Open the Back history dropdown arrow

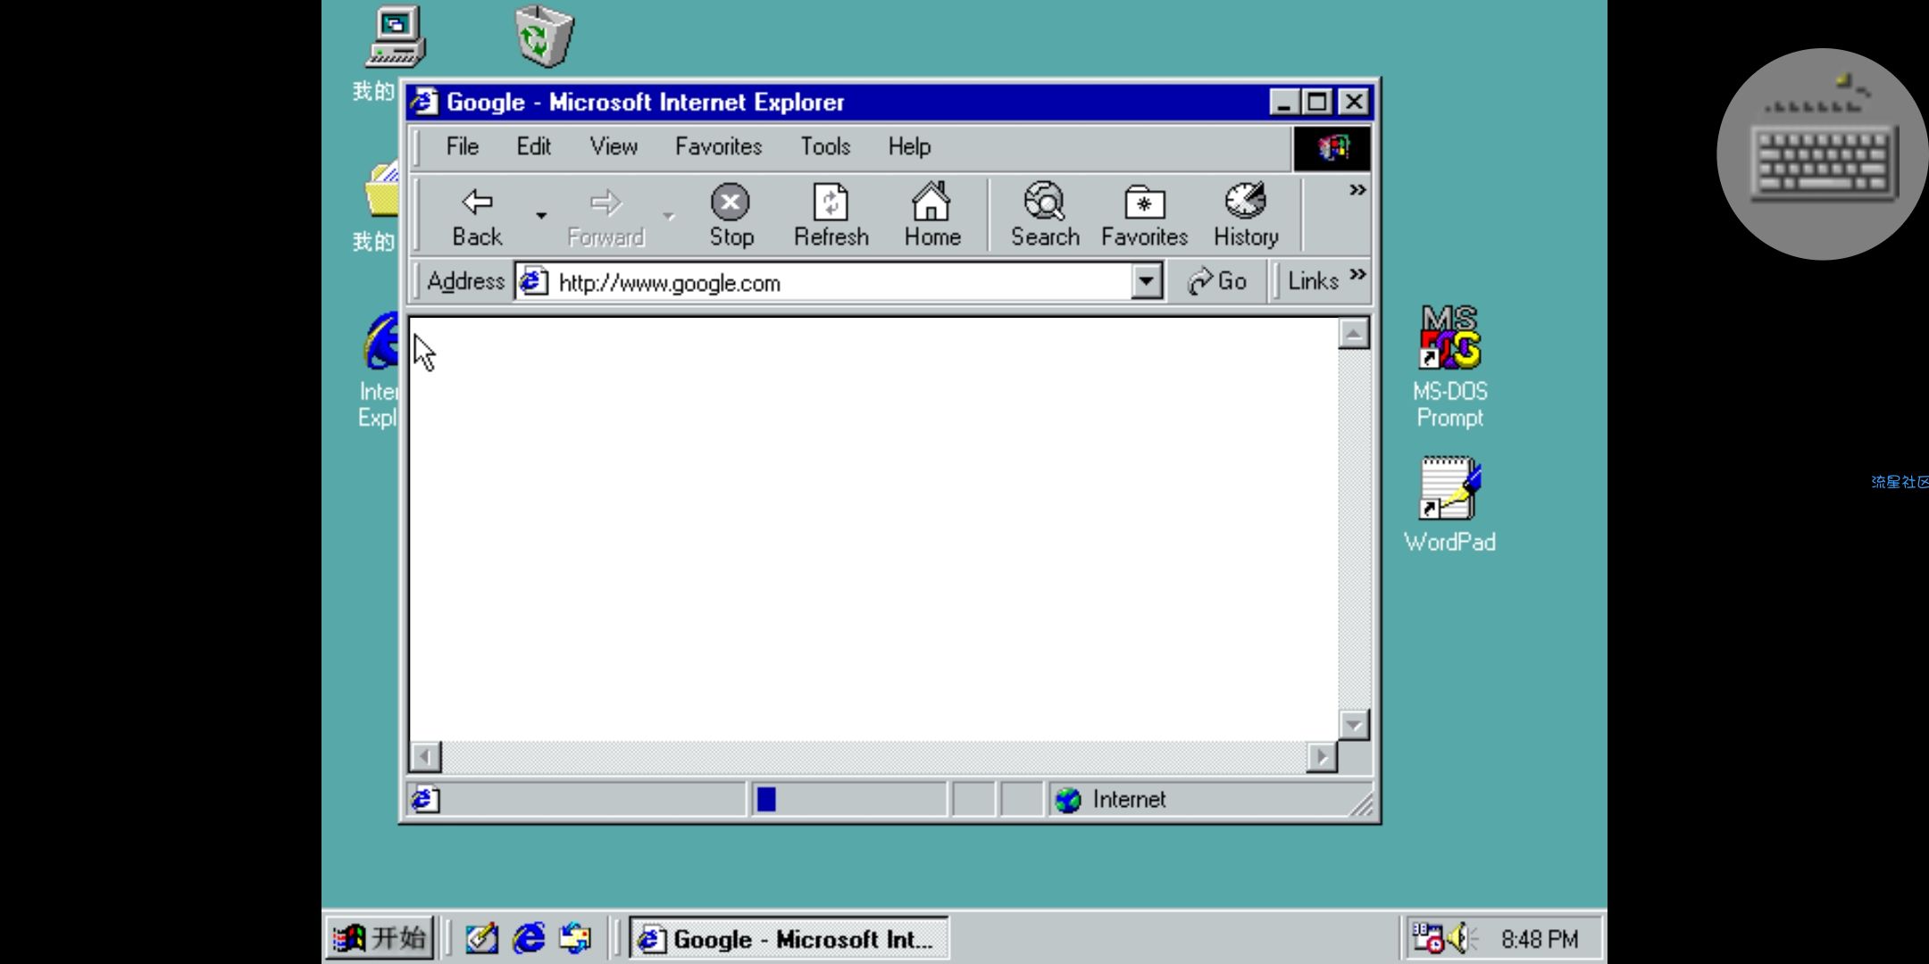pyautogui.click(x=540, y=216)
